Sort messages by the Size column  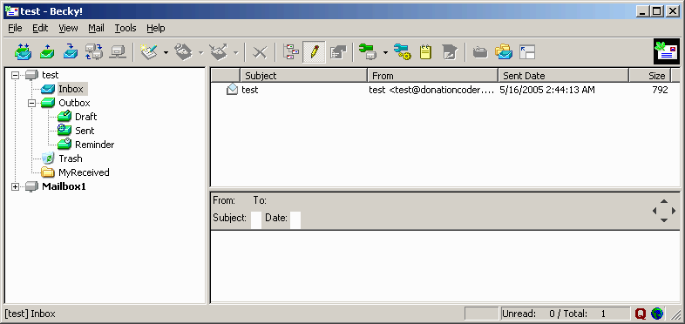(x=649, y=76)
